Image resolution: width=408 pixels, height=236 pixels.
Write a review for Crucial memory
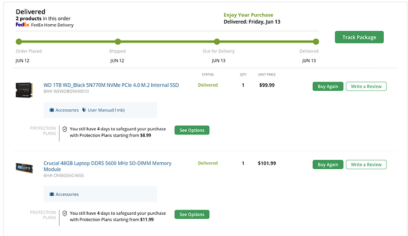click(x=366, y=165)
